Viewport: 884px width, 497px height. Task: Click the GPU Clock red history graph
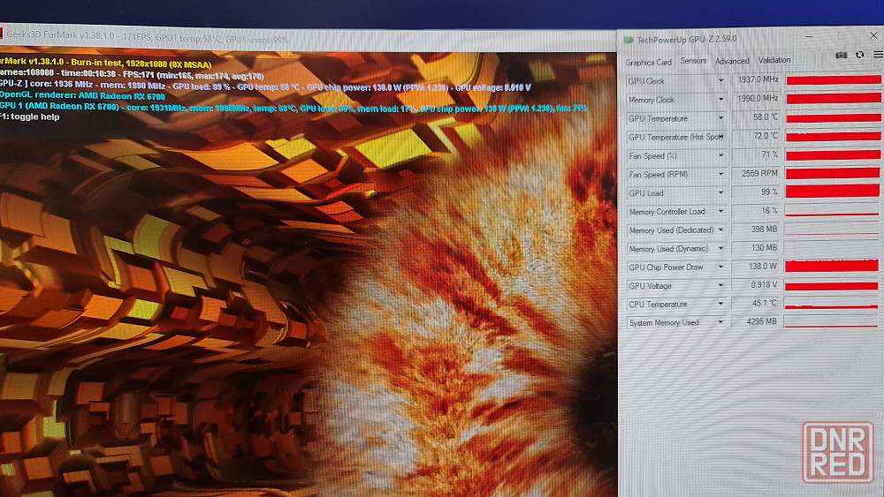[x=834, y=80]
